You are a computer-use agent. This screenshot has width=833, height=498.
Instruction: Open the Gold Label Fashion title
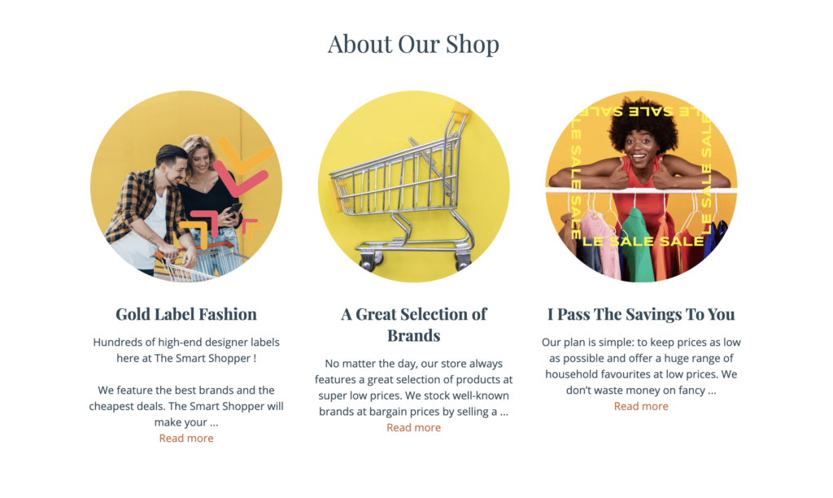pyautogui.click(x=185, y=314)
